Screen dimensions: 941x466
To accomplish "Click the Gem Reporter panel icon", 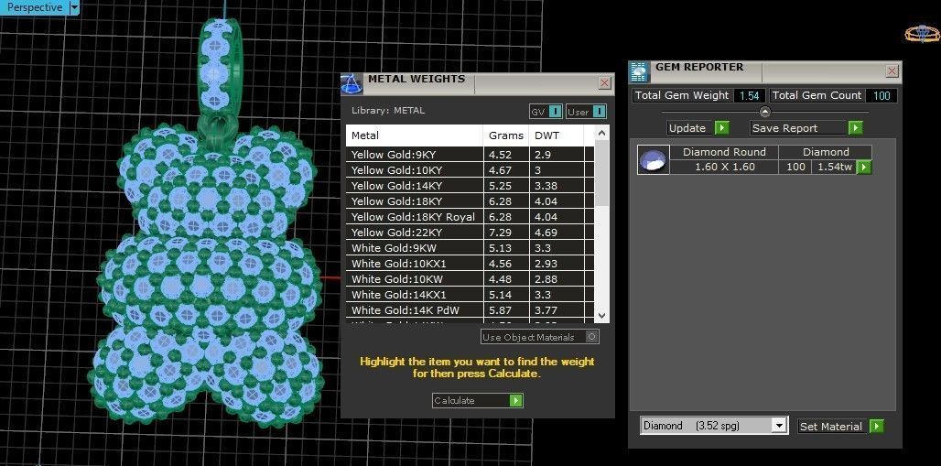I will coord(640,71).
